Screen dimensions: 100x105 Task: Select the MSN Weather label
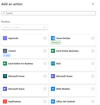[63, 89]
